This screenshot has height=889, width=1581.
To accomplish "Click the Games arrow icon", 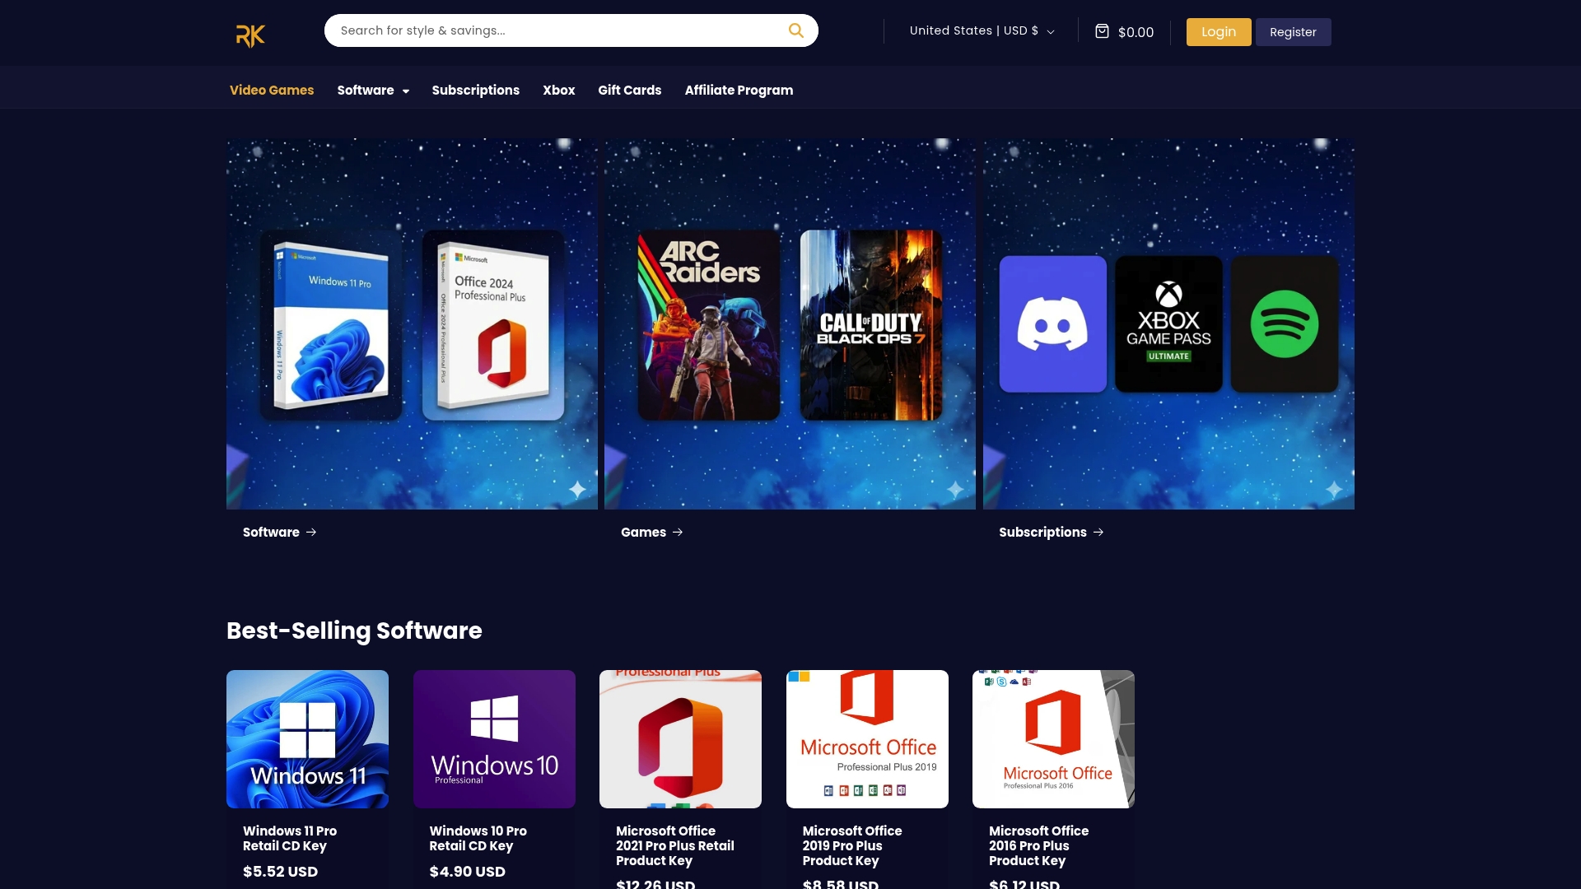I will pos(678,533).
